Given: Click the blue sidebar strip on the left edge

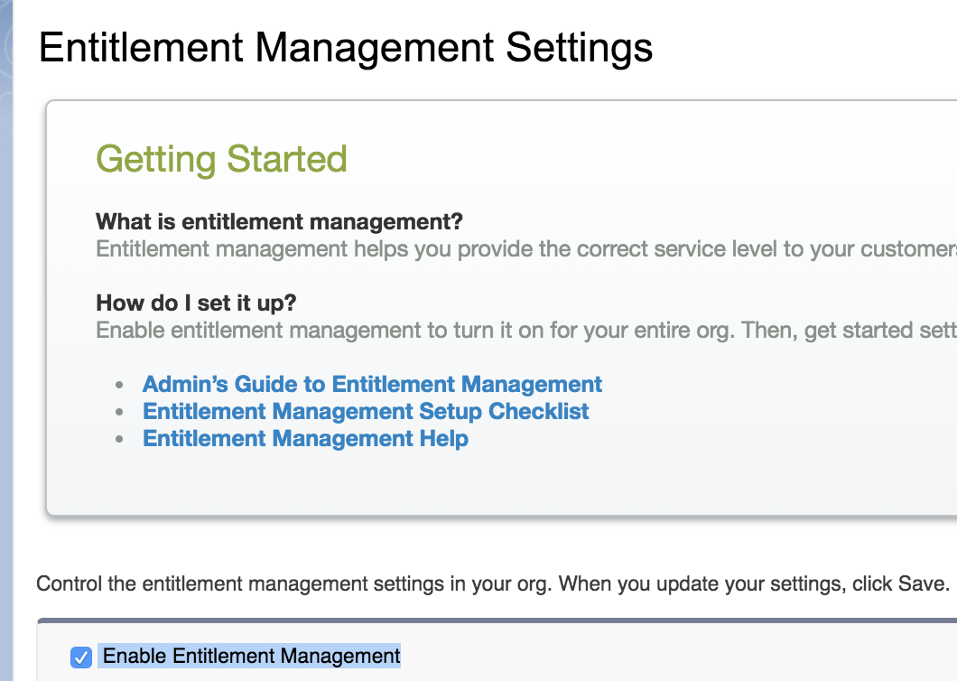Looking at the screenshot, I should click(x=6, y=361).
